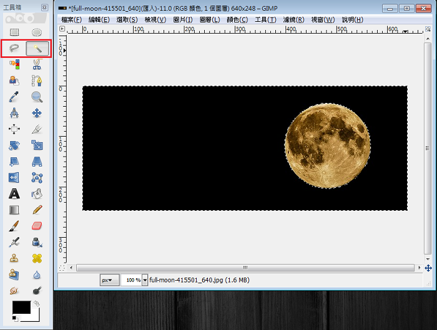Select the Scissors Select tool
The width and height of the screenshot is (437, 330).
[37, 64]
